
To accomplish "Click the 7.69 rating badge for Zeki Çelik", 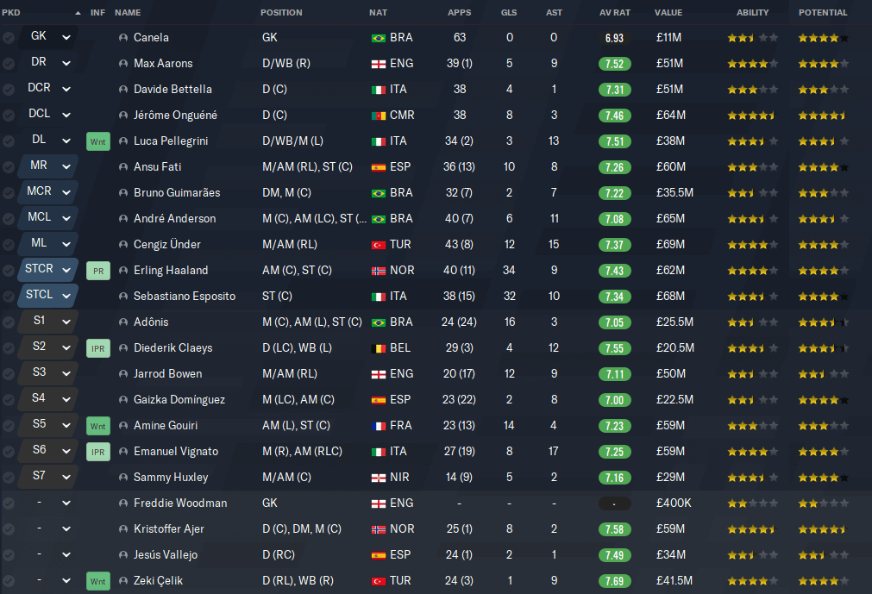I will (614, 581).
